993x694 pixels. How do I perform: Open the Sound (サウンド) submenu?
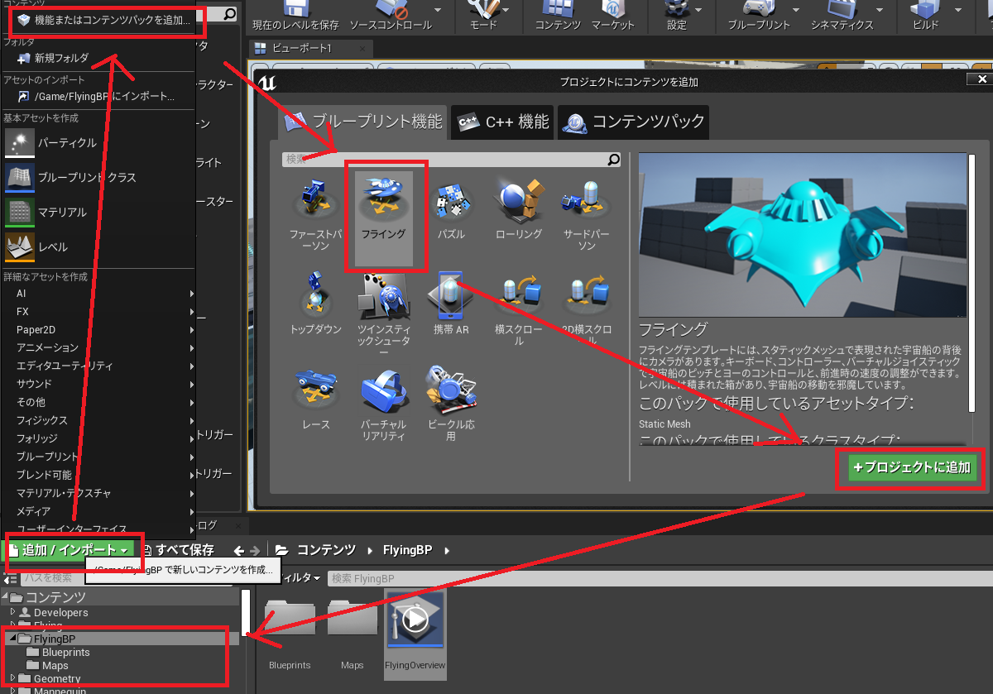(98, 384)
